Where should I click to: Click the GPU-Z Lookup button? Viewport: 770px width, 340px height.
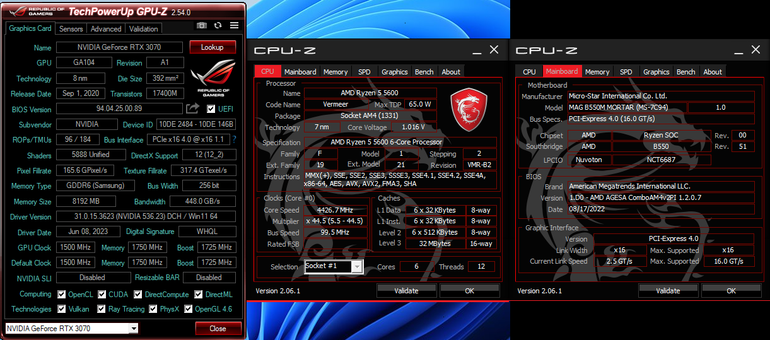(213, 47)
